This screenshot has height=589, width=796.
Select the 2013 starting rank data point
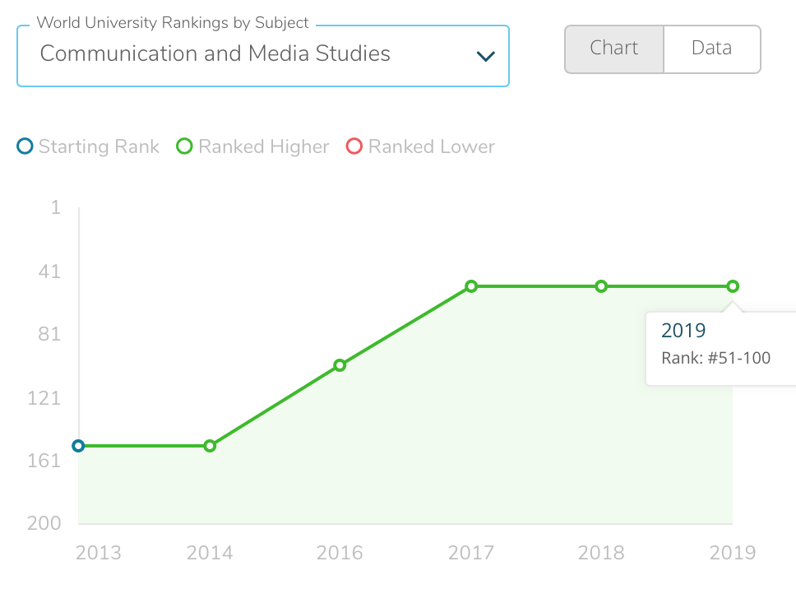pos(78,446)
